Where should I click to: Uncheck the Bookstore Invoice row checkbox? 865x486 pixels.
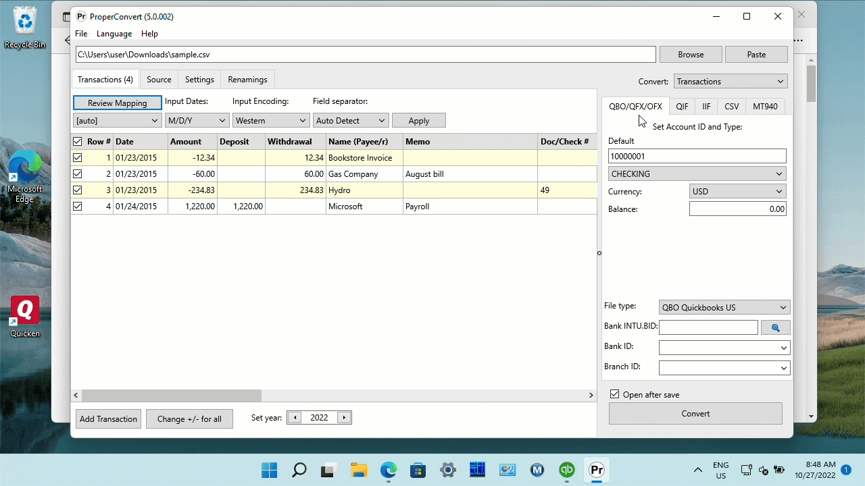(x=77, y=158)
